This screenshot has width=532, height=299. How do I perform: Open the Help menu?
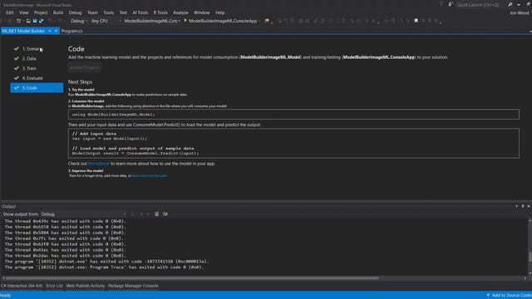pos(219,12)
